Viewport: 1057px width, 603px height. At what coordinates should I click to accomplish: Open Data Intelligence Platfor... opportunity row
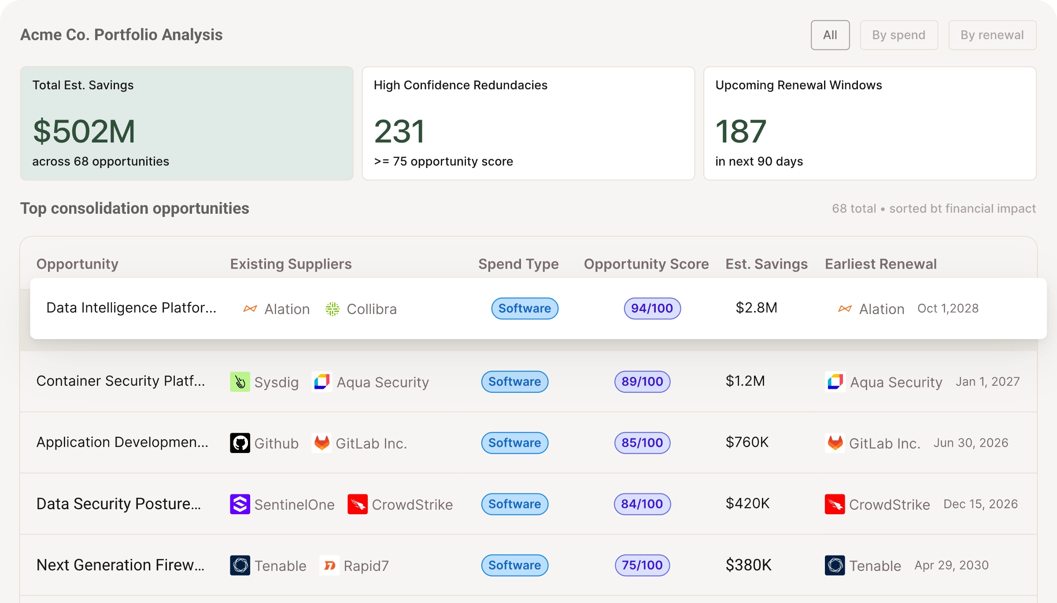[538, 308]
